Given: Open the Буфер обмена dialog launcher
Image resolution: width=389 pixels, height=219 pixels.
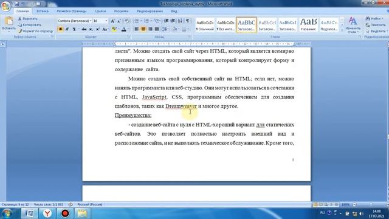Looking at the screenshot, I should point(53,36).
